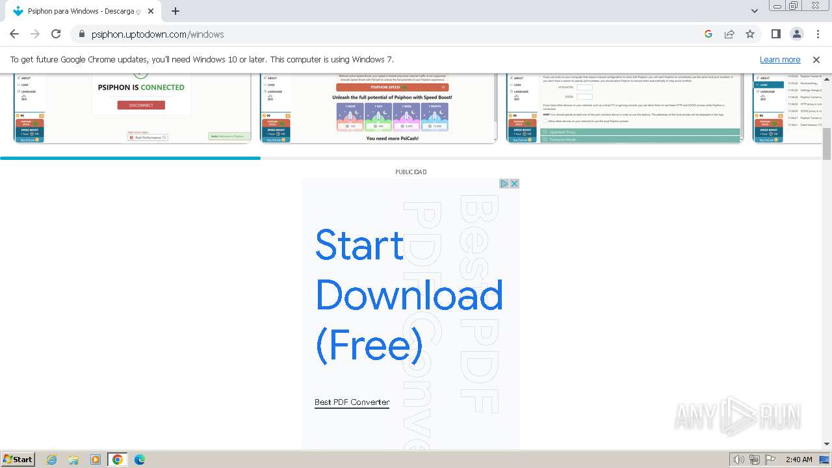Open the Chrome profile avatar
This screenshot has height=468, width=832.
(796, 34)
